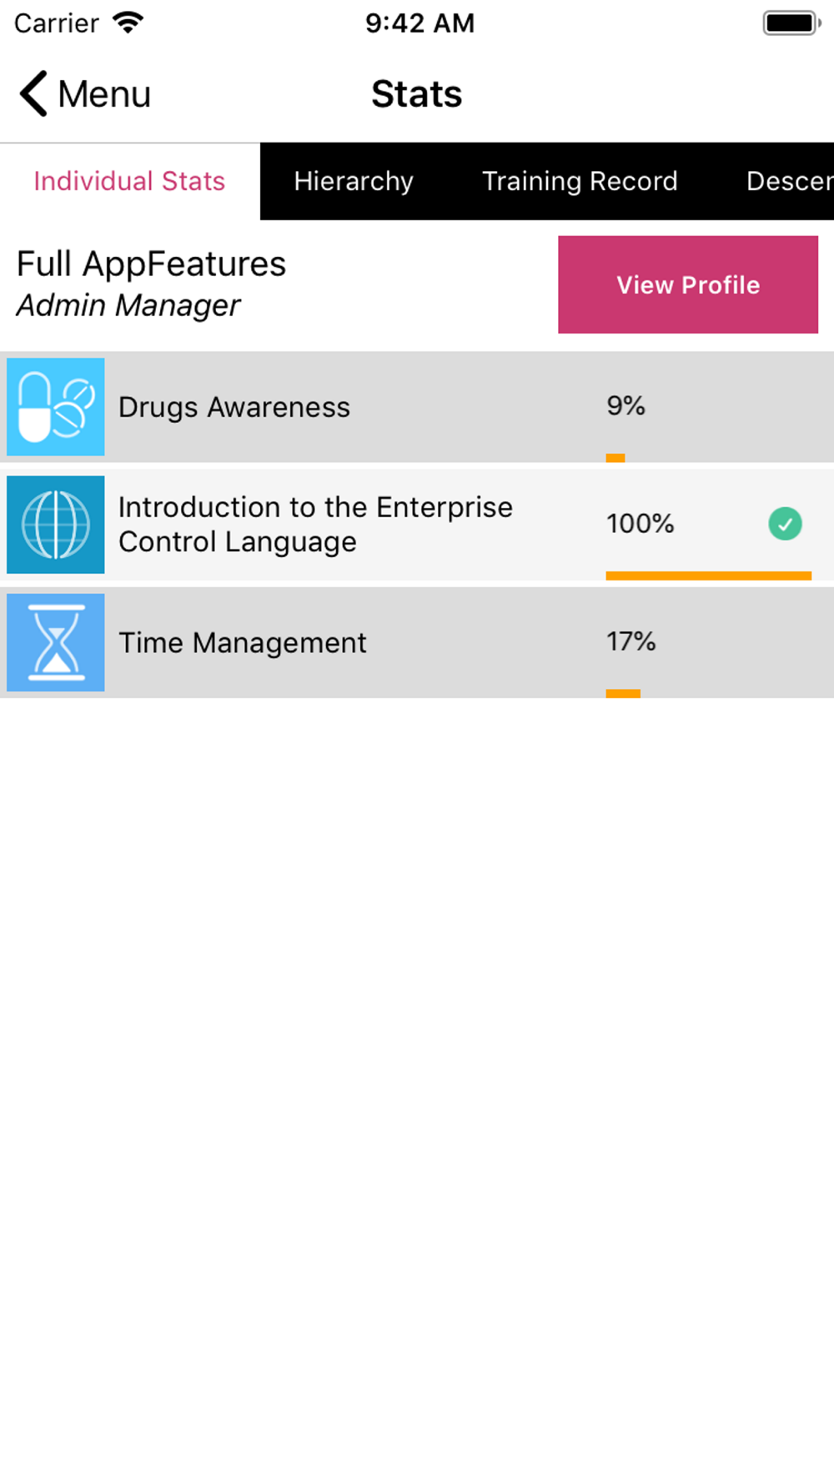
Task: Tap the Time Management hourglass icon
Action: click(56, 642)
